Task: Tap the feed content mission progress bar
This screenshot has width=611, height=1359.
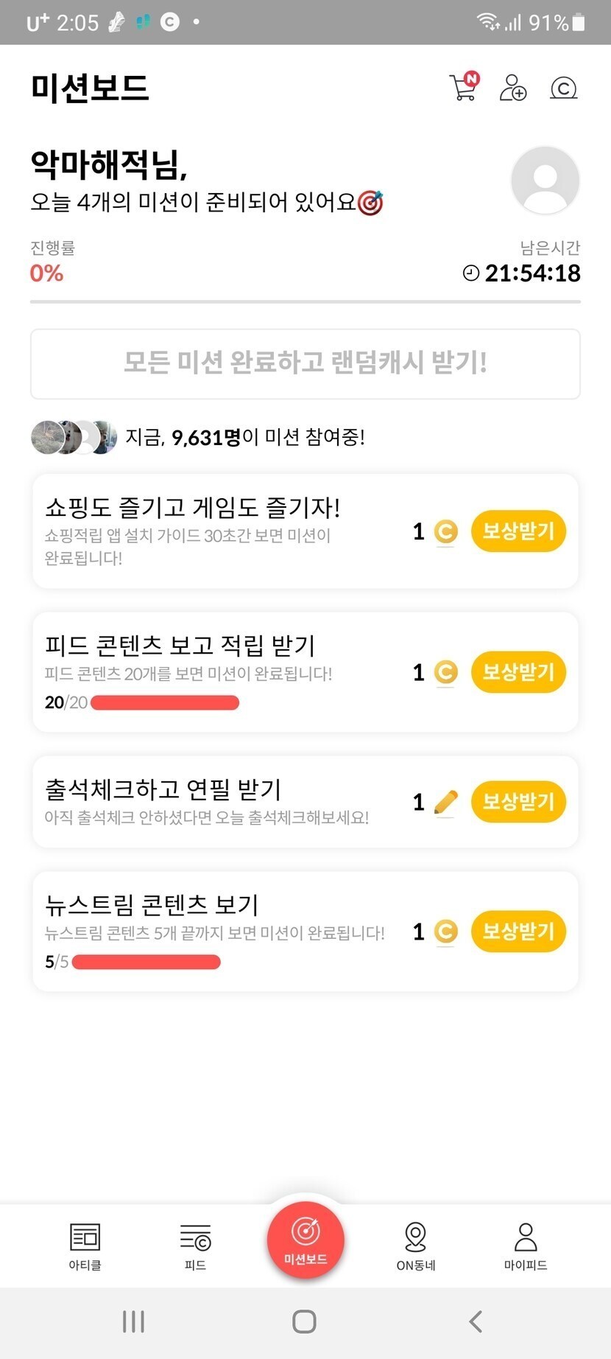Action: [164, 702]
